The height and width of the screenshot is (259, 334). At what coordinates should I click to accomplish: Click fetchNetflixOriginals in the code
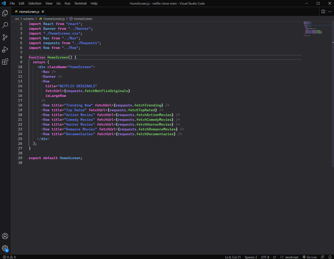click(x=106, y=91)
